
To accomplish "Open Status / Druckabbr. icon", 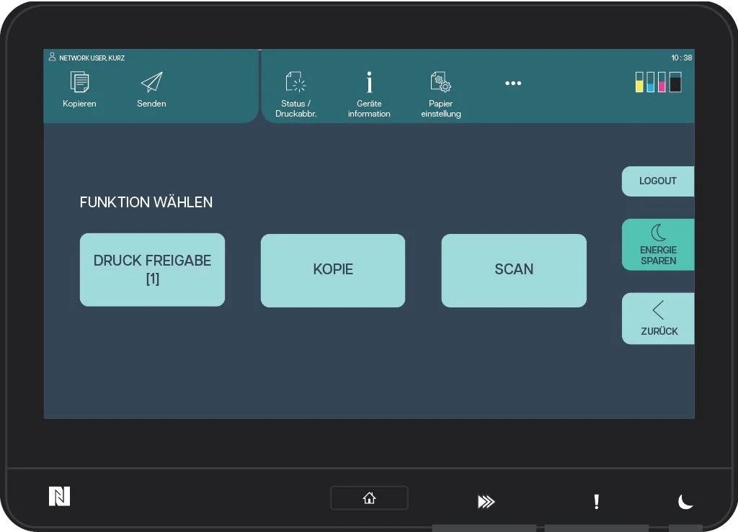I will click(x=295, y=82).
